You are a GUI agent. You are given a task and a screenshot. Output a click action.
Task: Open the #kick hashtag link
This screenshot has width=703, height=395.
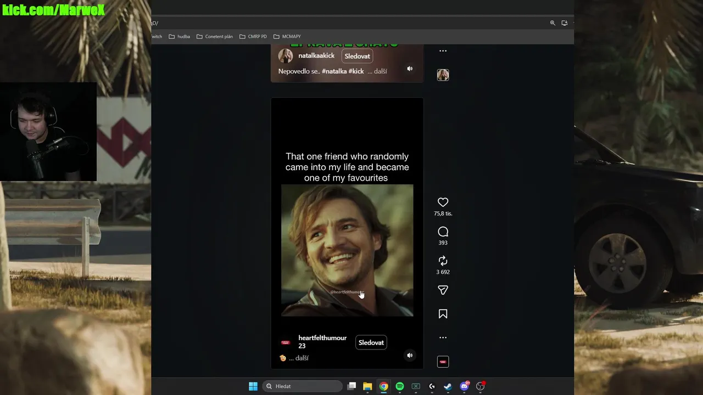[x=356, y=71]
